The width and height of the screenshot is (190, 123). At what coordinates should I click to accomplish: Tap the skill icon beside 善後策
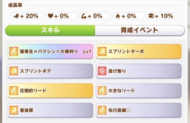[x=14, y=110]
